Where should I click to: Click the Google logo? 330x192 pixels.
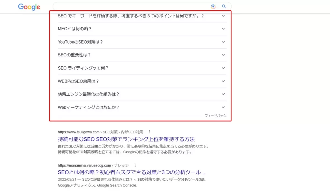[29, 7]
